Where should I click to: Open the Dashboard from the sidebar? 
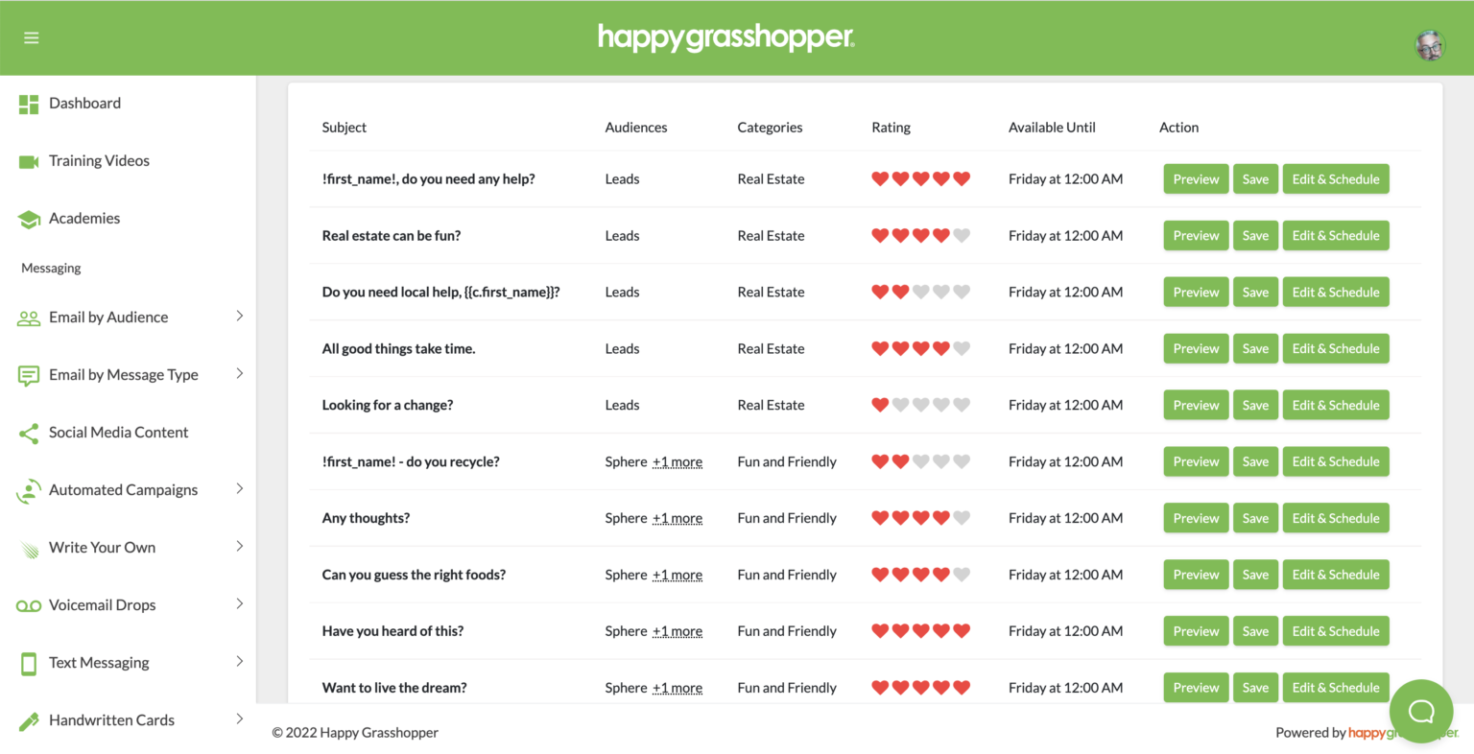pos(84,103)
